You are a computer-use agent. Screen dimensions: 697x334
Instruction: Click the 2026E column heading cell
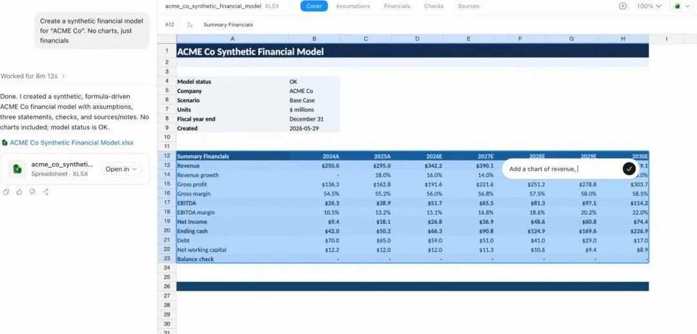[x=417, y=156]
